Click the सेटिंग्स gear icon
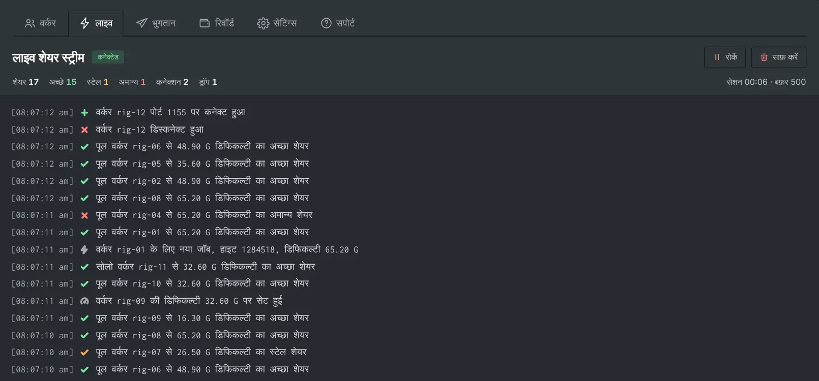The image size is (819, 381). pos(263,23)
